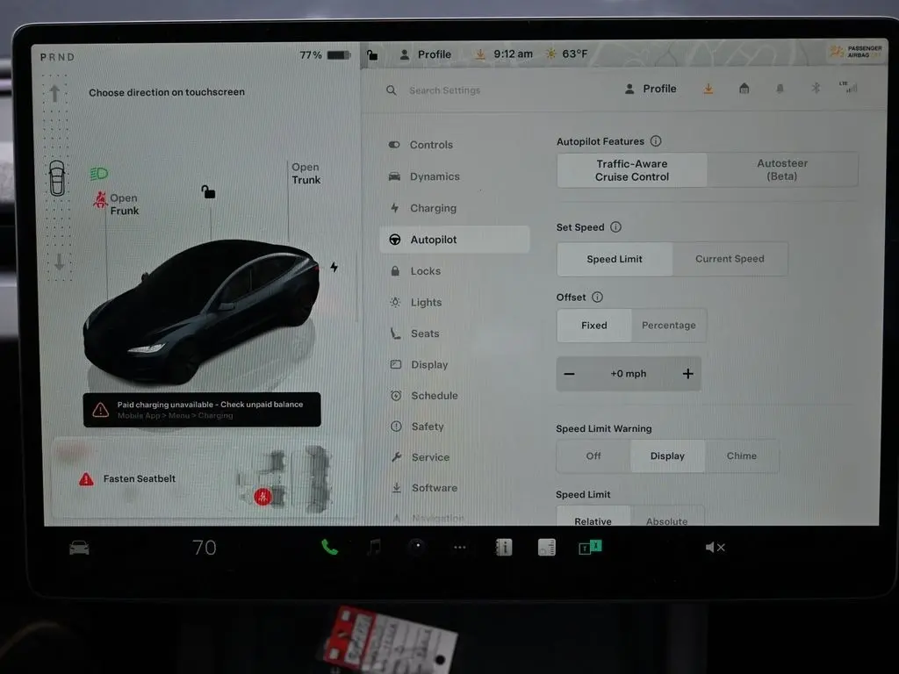
Task: Choose Percentage offset
Action: click(668, 326)
